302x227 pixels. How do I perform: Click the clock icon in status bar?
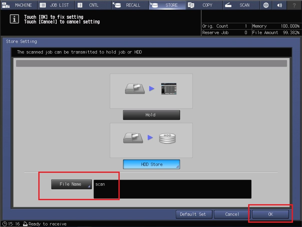(x=5, y=224)
